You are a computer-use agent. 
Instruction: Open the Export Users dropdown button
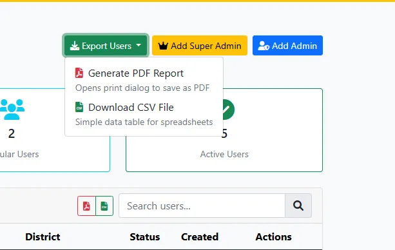pyautogui.click(x=106, y=46)
